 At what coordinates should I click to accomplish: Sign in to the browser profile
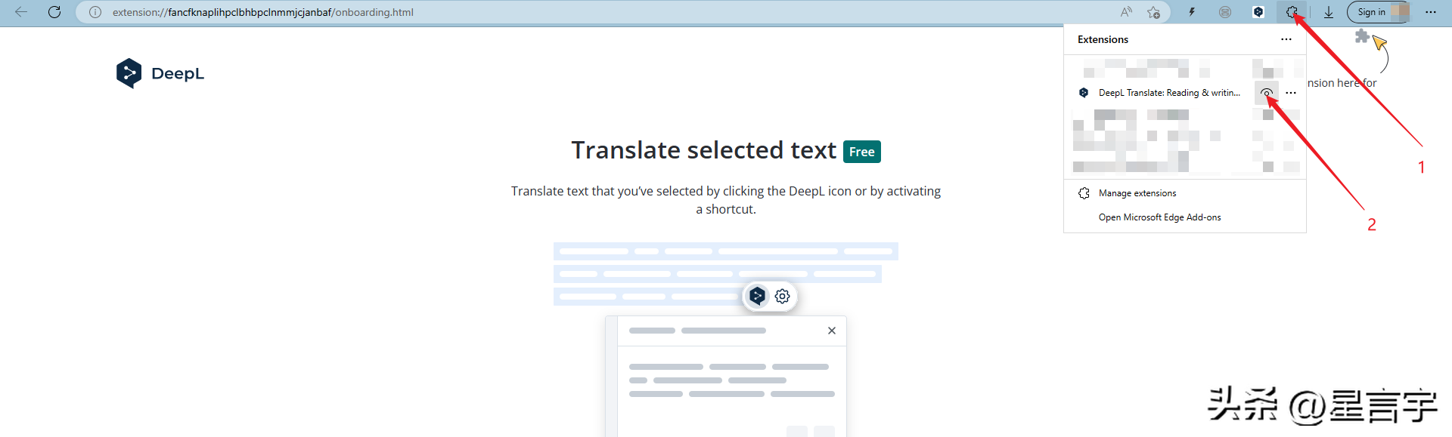[1379, 12]
